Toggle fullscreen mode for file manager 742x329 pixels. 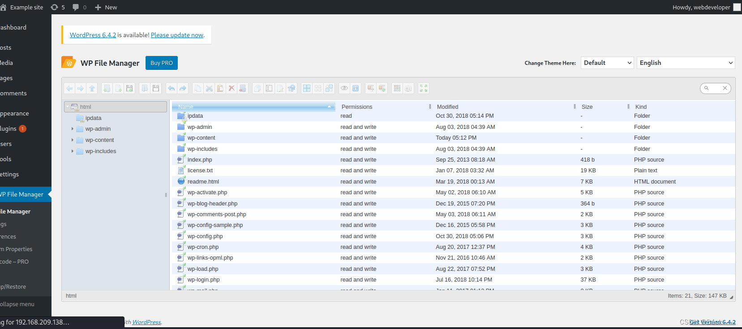tap(424, 88)
